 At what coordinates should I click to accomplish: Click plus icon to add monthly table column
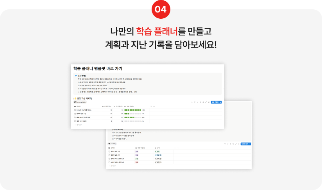point(175,148)
